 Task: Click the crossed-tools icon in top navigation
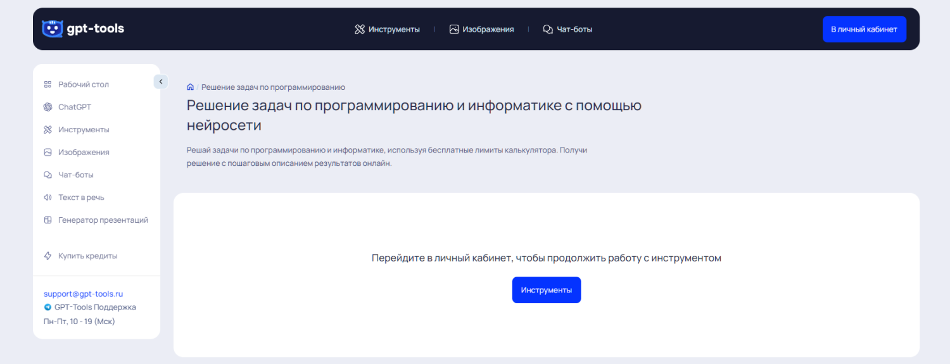(x=360, y=29)
